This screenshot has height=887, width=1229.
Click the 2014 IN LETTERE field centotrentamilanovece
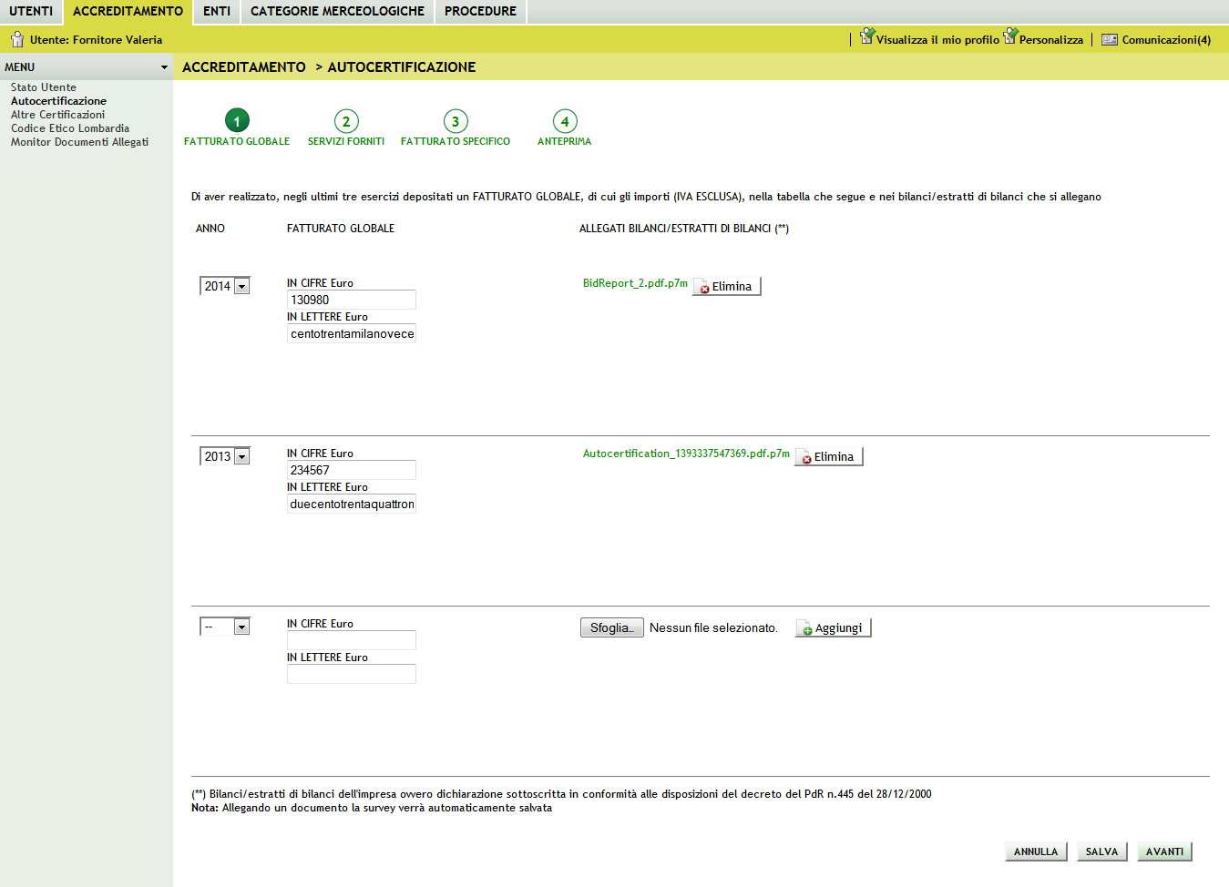pyautogui.click(x=352, y=333)
